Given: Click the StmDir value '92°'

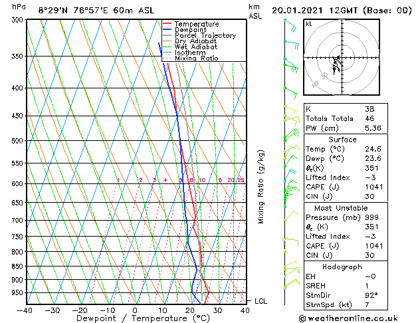Looking at the screenshot, I should pyautogui.click(x=371, y=295).
